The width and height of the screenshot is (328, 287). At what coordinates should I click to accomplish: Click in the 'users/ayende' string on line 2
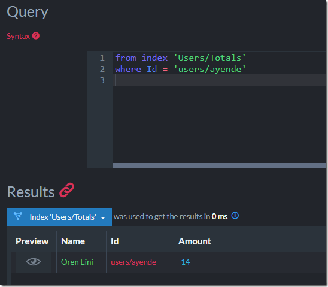click(x=209, y=69)
